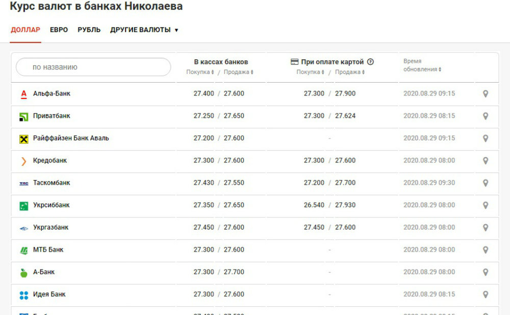510x315 pixels.
Task: Show Kredobank branches via pin icon
Action: (x=486, y=161)
